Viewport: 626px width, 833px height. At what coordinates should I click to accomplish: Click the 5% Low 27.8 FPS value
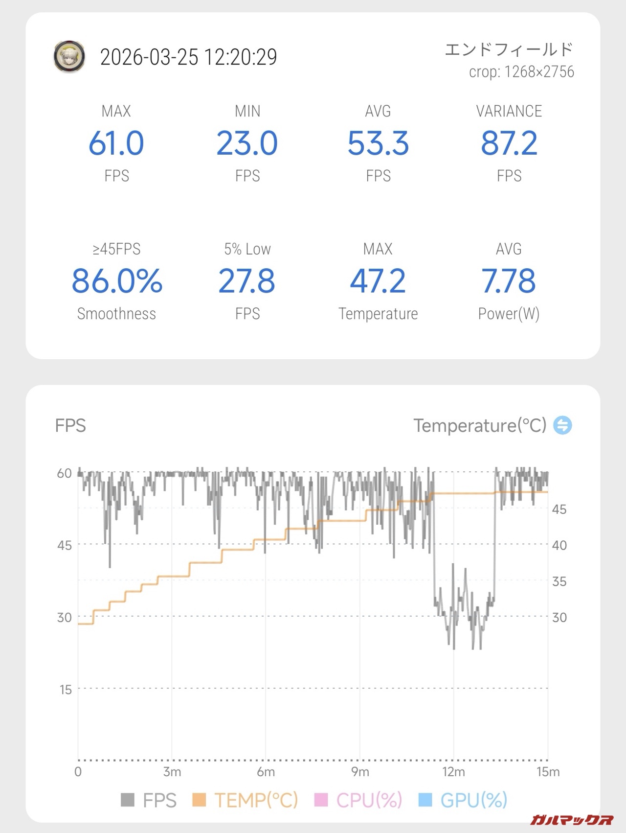247,281
